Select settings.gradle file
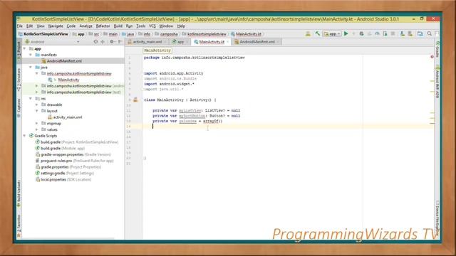 click(67, 174)
